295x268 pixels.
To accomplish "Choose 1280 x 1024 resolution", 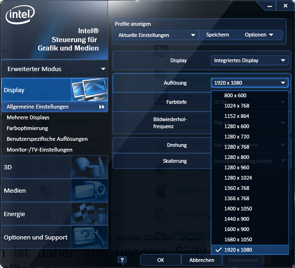I will click(250, 178).
